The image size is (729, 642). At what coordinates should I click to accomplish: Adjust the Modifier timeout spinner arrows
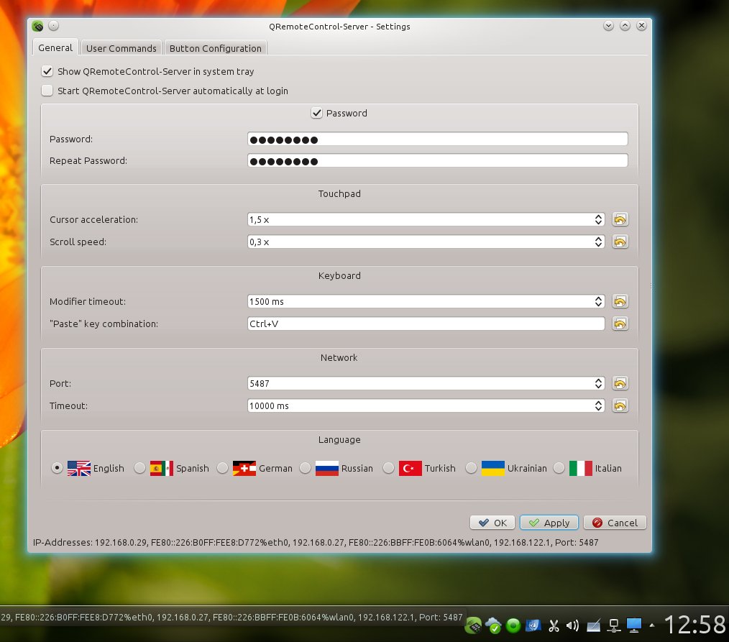[x=598, y=301]
